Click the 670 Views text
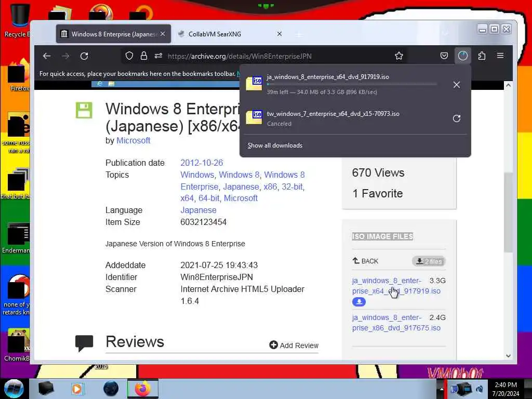Screen dimensions: 532x399 (378, 172)
